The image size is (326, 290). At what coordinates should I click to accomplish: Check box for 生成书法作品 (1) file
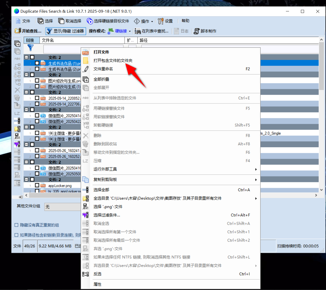coord(37,63)
